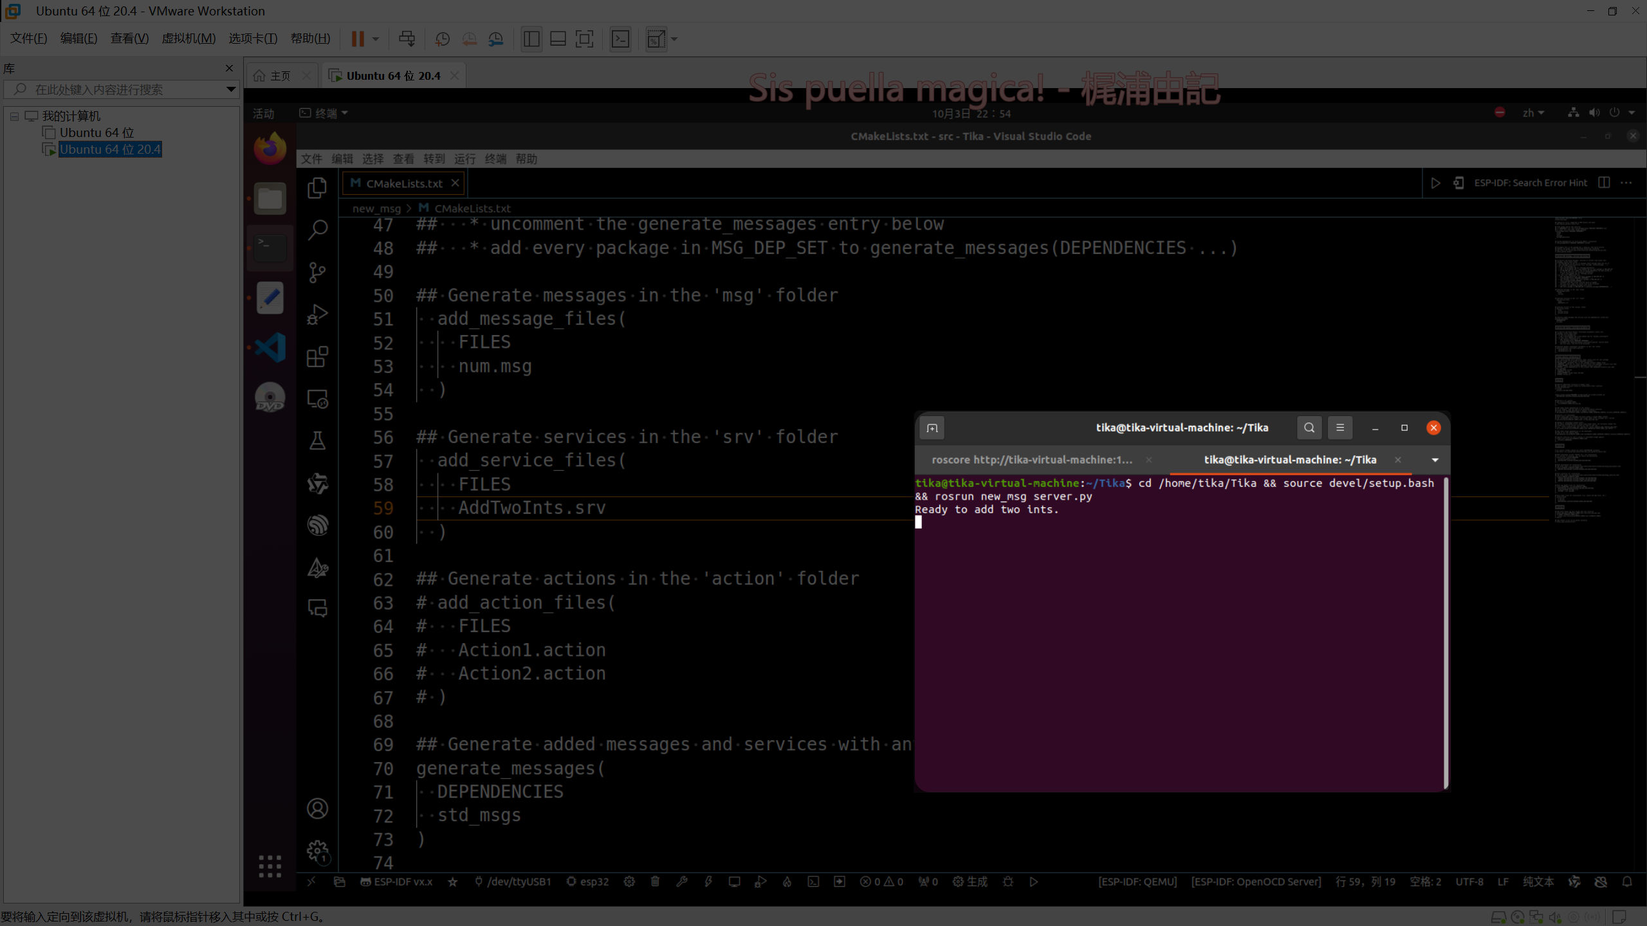Click ESP-IDF: Search Error Hint button

1530,183
